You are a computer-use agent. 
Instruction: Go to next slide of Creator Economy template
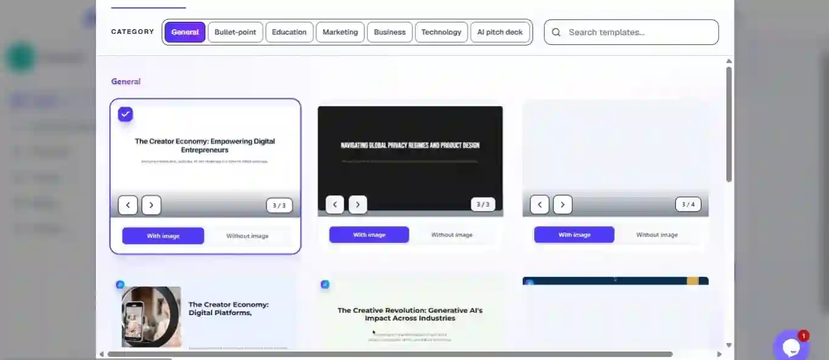click(151, 205)
